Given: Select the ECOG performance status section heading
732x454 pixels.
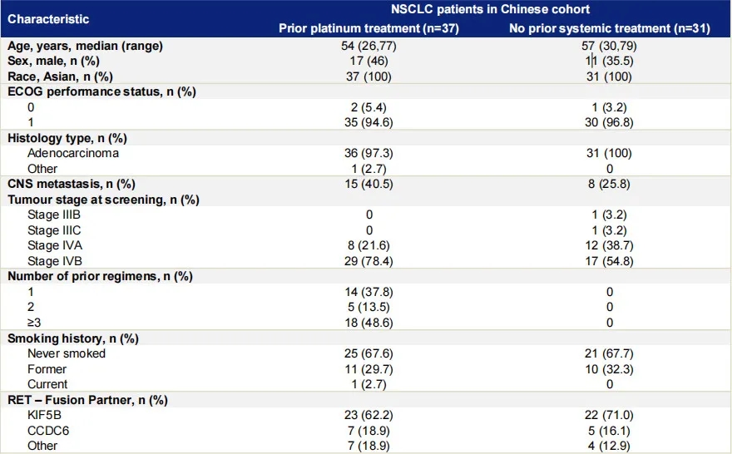Looking at the screenshot, I should click(101, 91).
